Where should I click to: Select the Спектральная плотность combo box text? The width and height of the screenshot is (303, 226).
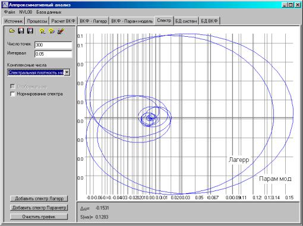[x=36, y=72]
